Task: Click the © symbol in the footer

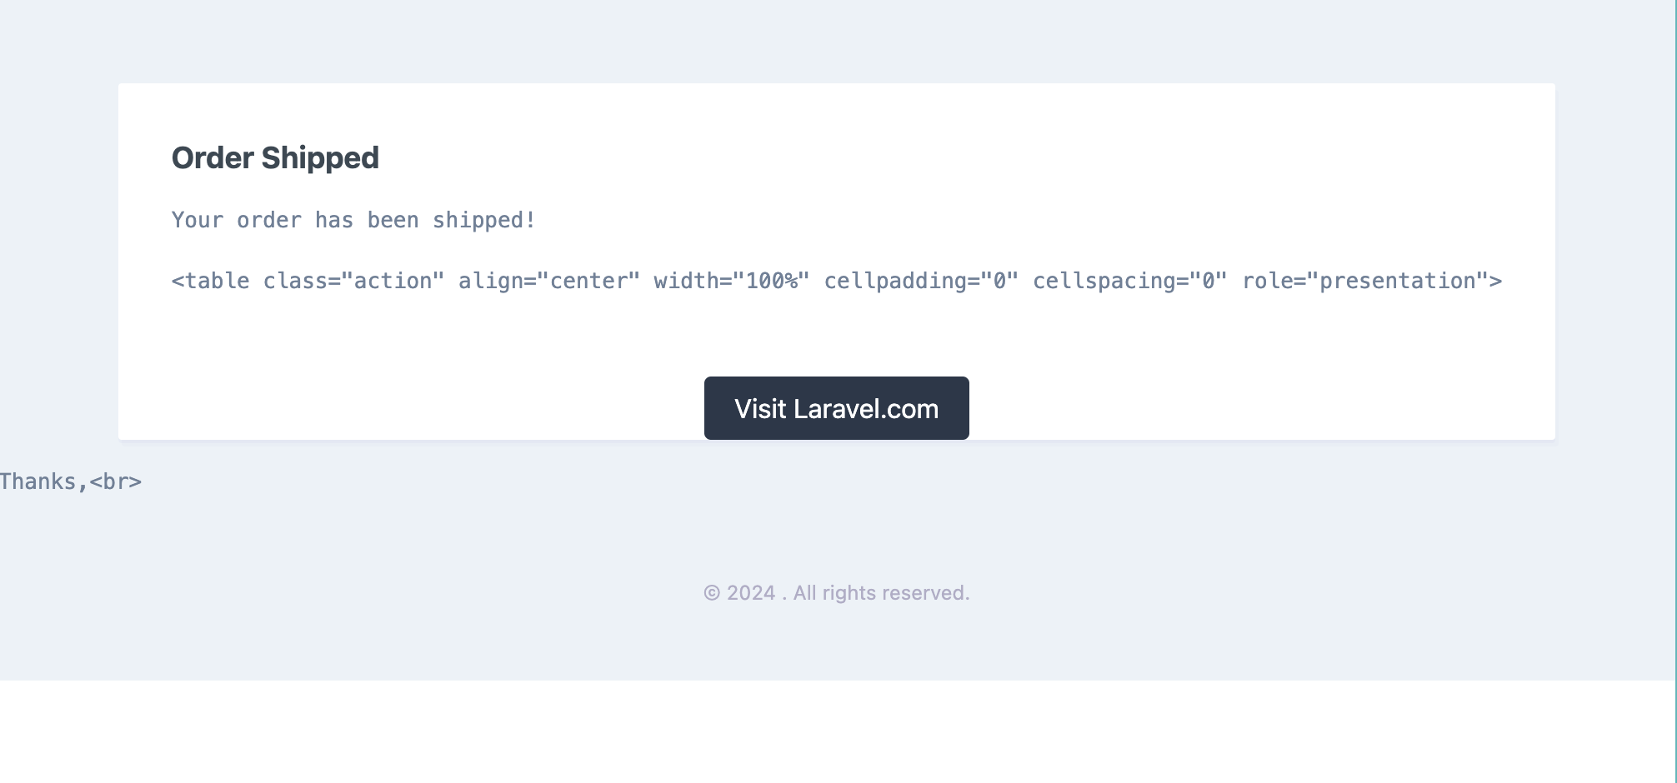Action: tap(712, 593)
